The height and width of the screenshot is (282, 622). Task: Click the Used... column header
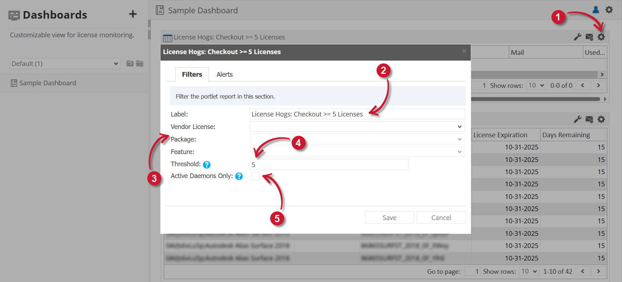point(595,52)
